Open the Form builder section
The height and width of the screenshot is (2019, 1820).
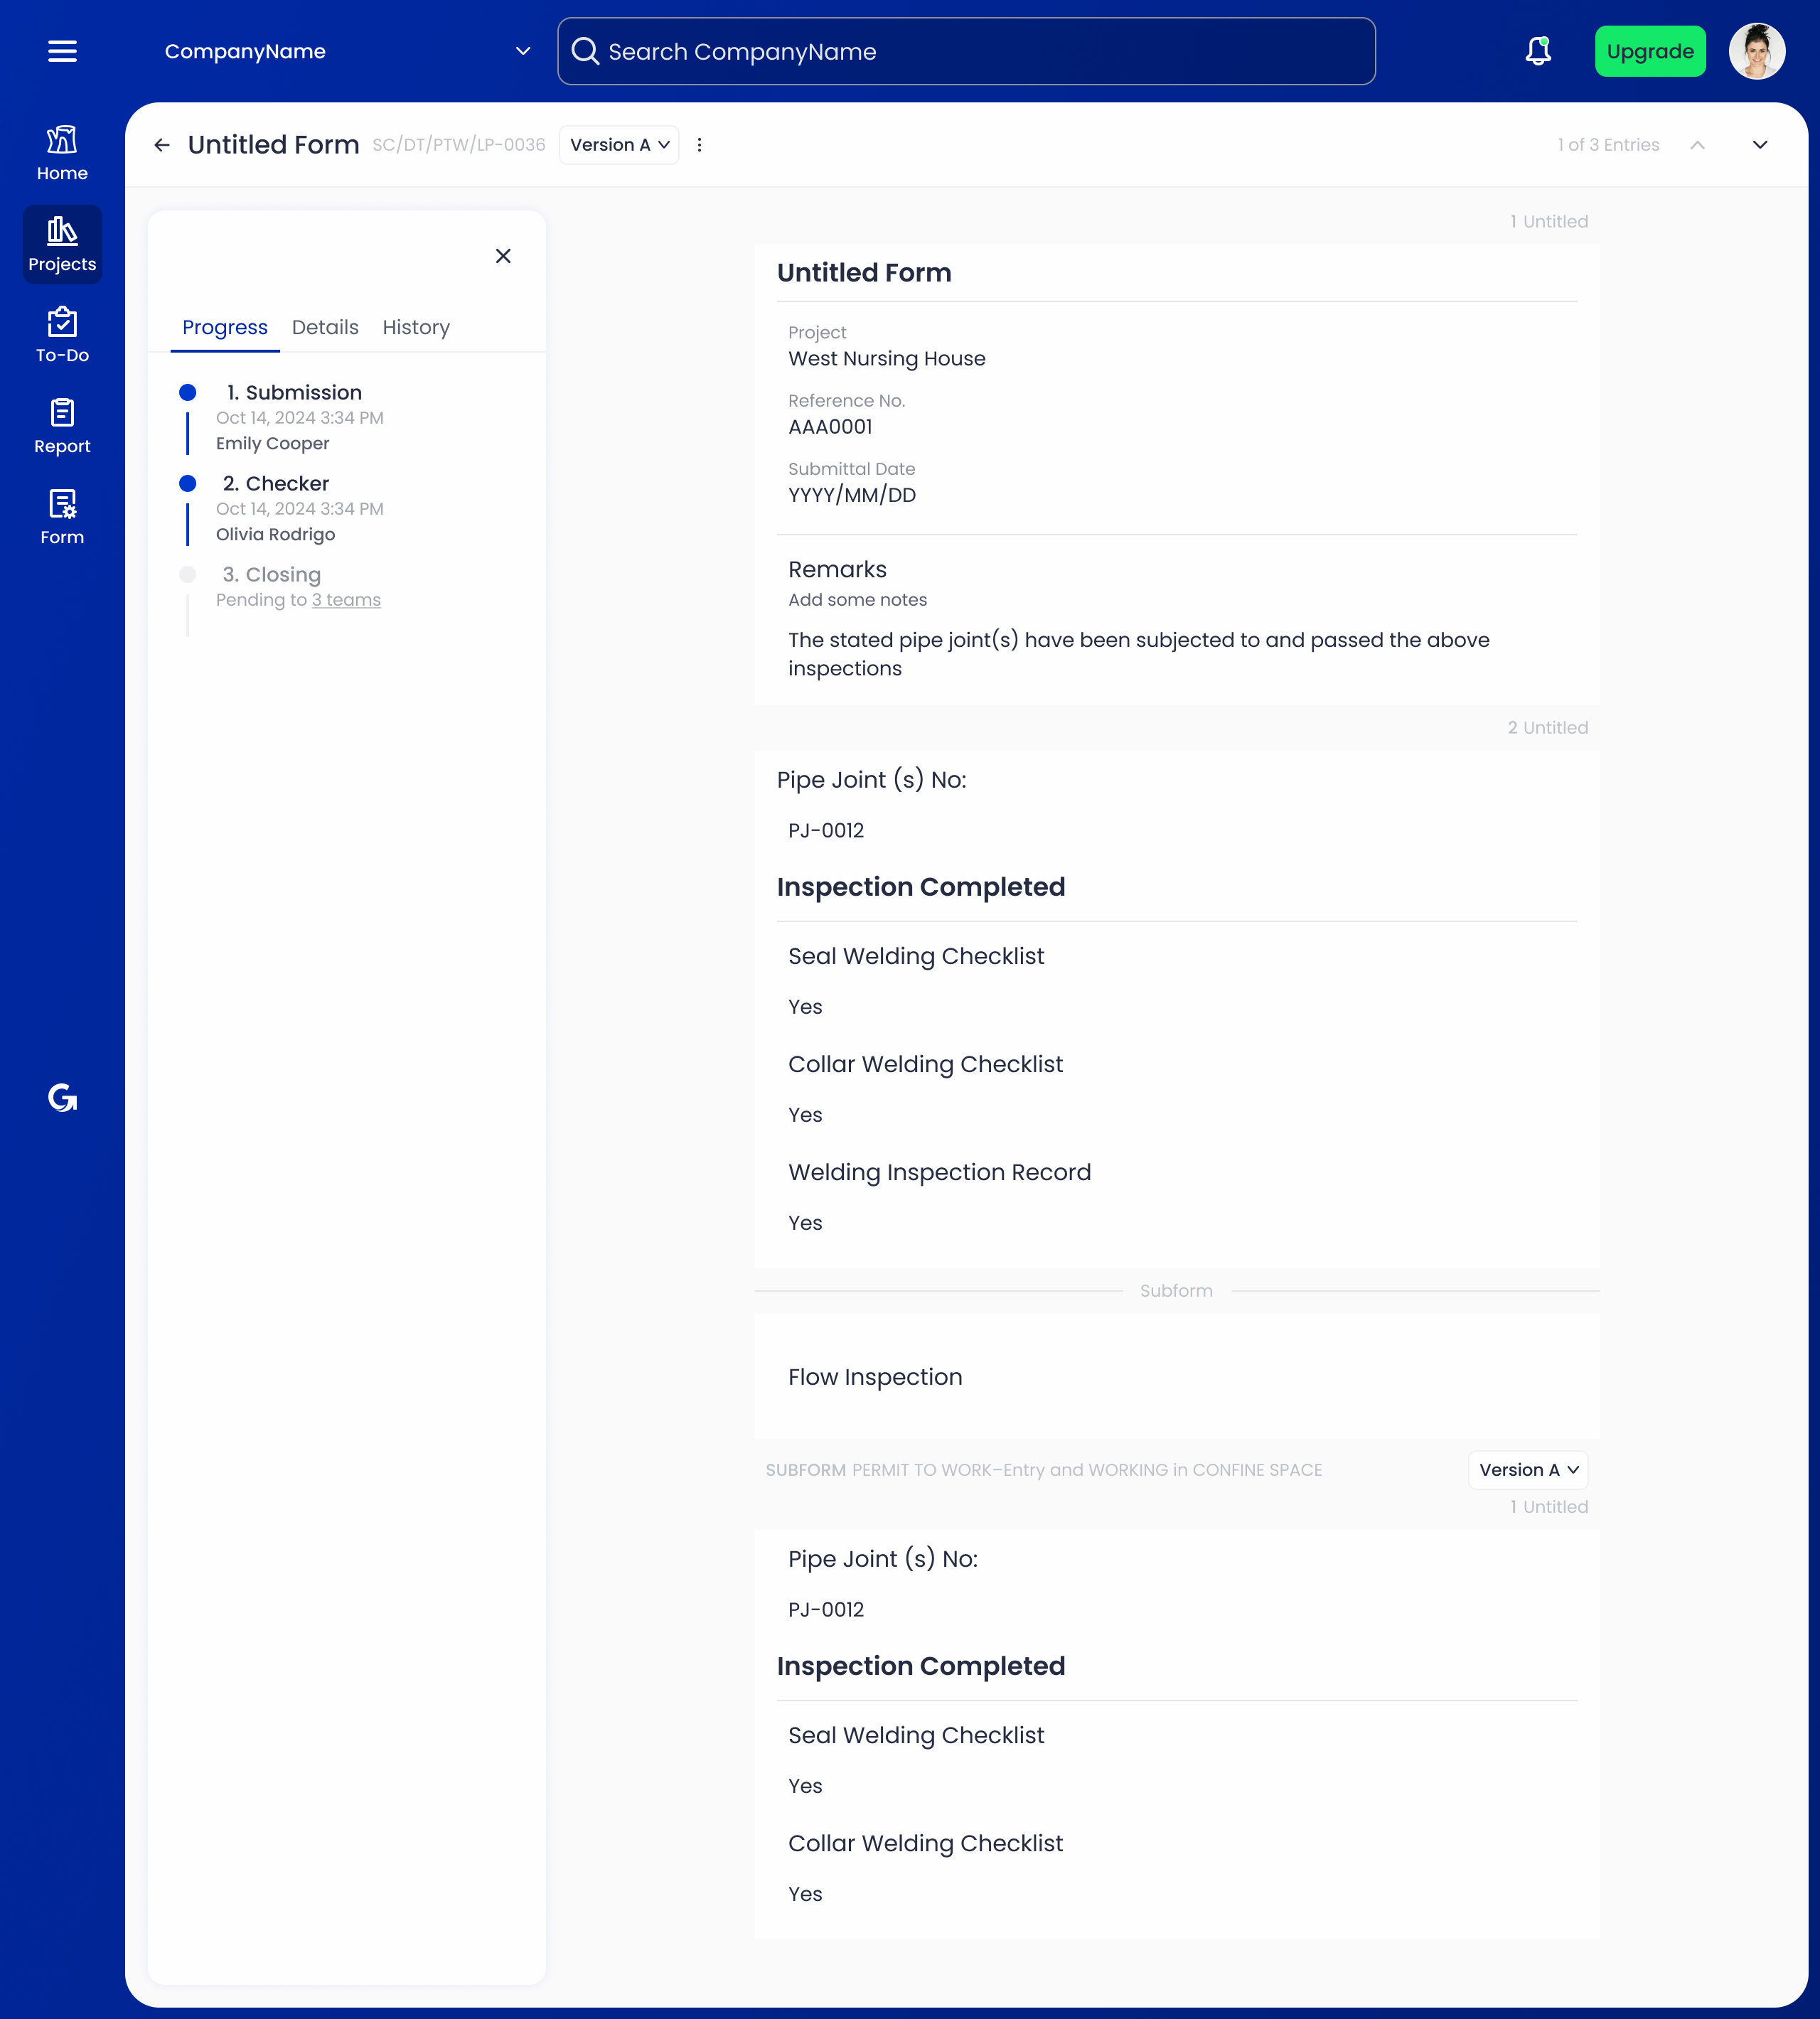click(x=62, y=518)
